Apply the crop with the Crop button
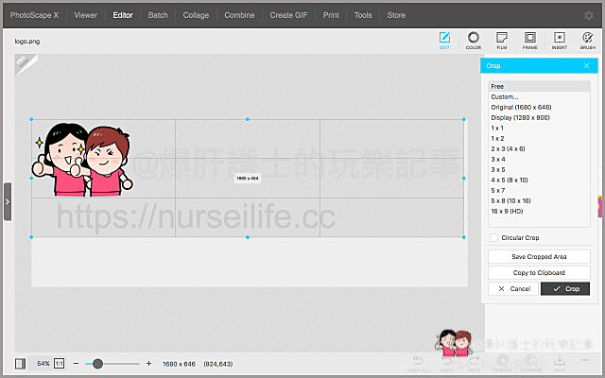 point(565,288)
